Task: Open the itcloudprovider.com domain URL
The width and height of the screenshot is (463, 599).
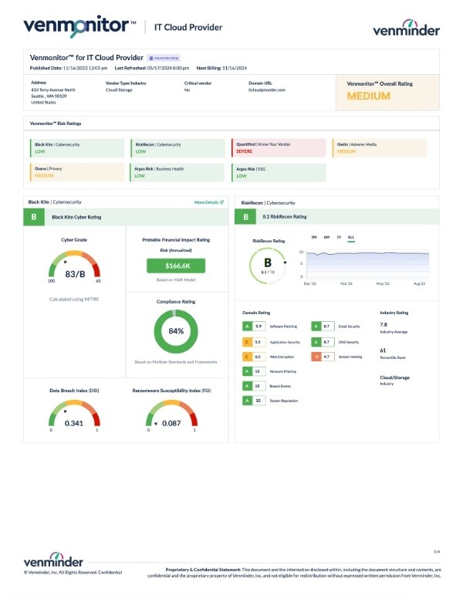Action: (267, 90)
